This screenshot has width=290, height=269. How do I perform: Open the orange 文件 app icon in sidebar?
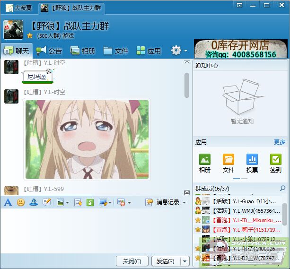click(x=228, y=159)
